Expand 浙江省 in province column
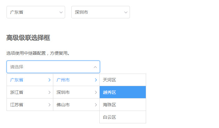Screen dimensions: 219x128 [x=30, y=92]
